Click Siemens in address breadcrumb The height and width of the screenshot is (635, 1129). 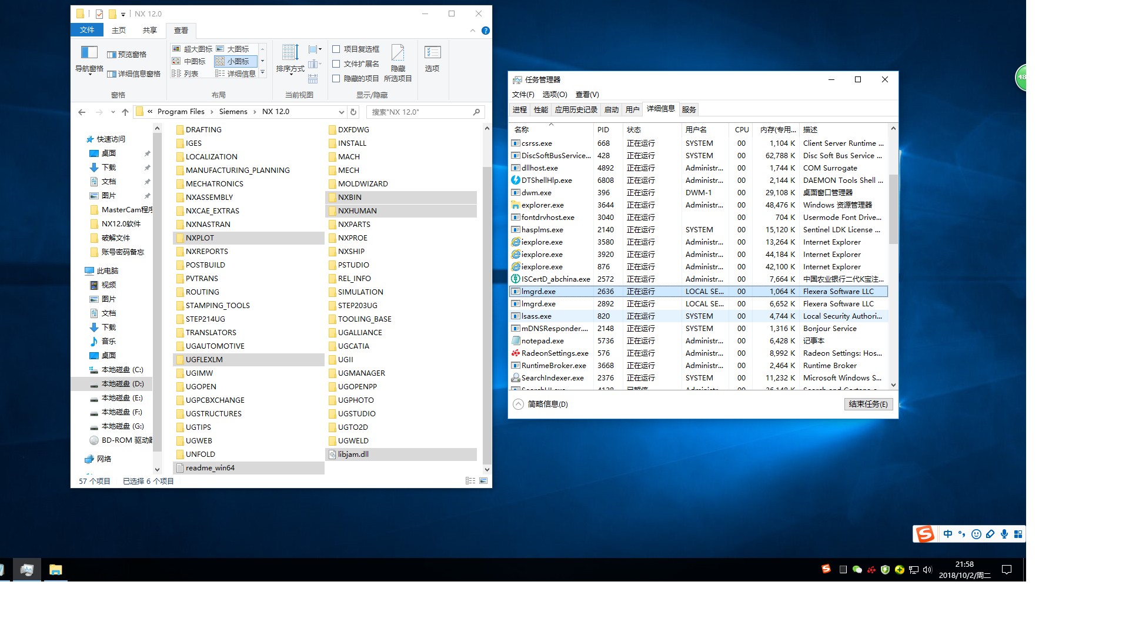[x=233, y=112]
